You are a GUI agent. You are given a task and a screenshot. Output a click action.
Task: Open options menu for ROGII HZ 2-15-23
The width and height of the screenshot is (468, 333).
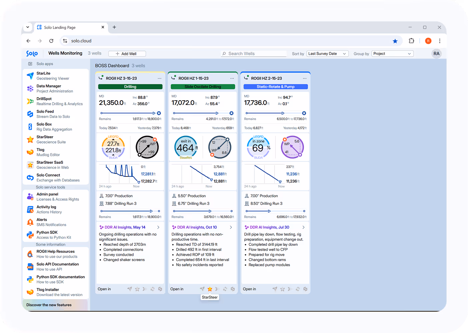(305, 78)
